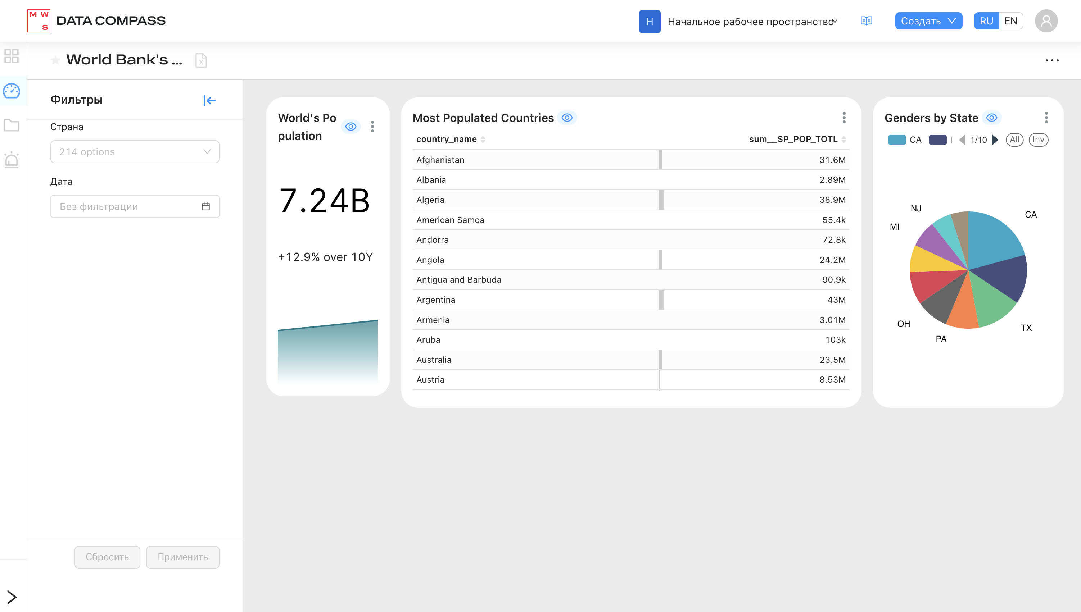Switch language to EN
The image size is (1081, 612).
click(1010, 21)
